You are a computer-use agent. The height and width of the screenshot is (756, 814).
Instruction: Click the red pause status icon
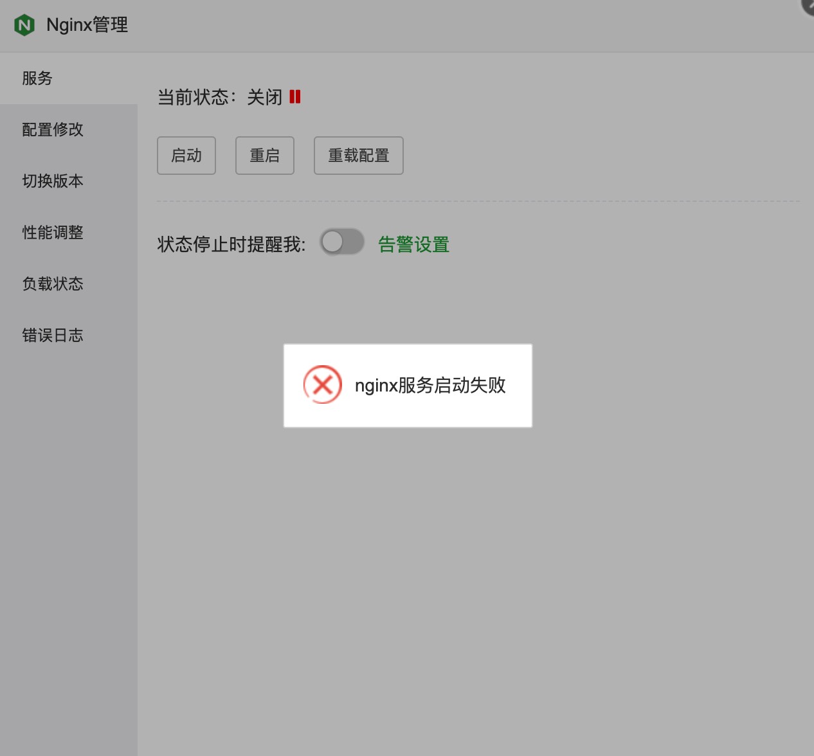(x=295, y=97)
